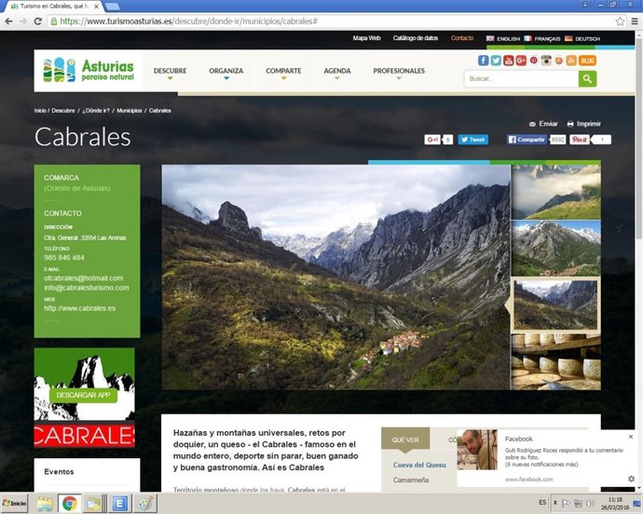Open the Twitter social icon in header
The height and width of the screenshot is (514, 643).
[x=496, y=61]
